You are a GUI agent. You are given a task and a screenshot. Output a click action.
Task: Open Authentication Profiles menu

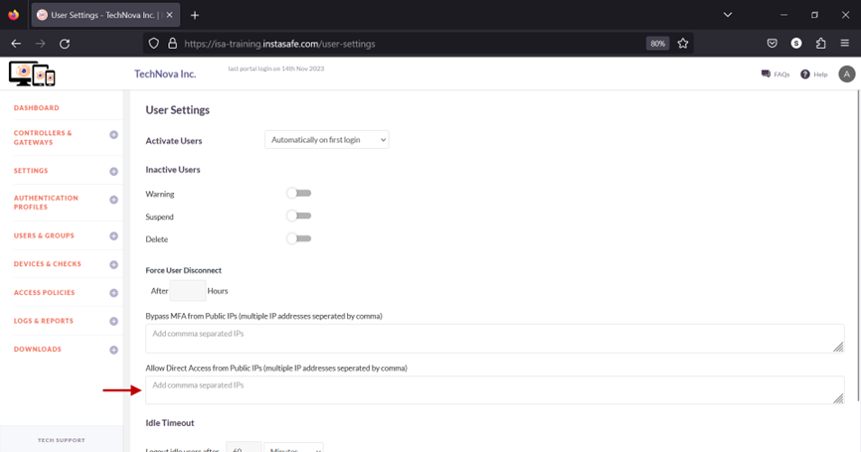click(46, 203)
